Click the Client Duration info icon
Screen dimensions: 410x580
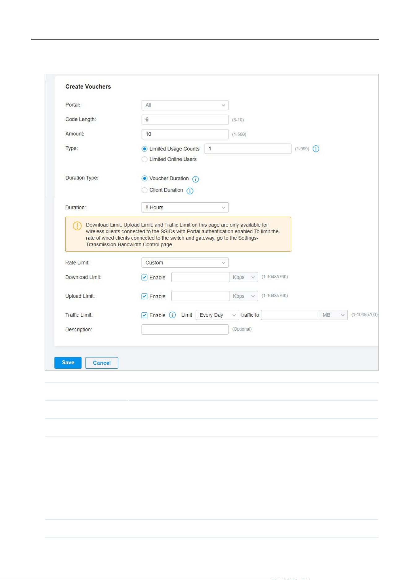pyautogui.click(x=190, y=191)
